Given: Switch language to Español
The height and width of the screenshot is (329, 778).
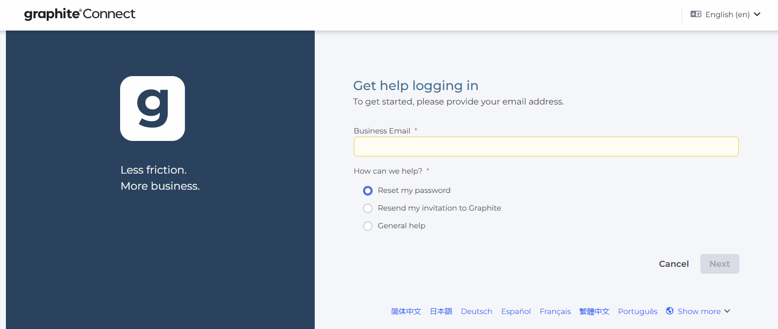Looking at the screenshot, I should (x=516, y=311).
